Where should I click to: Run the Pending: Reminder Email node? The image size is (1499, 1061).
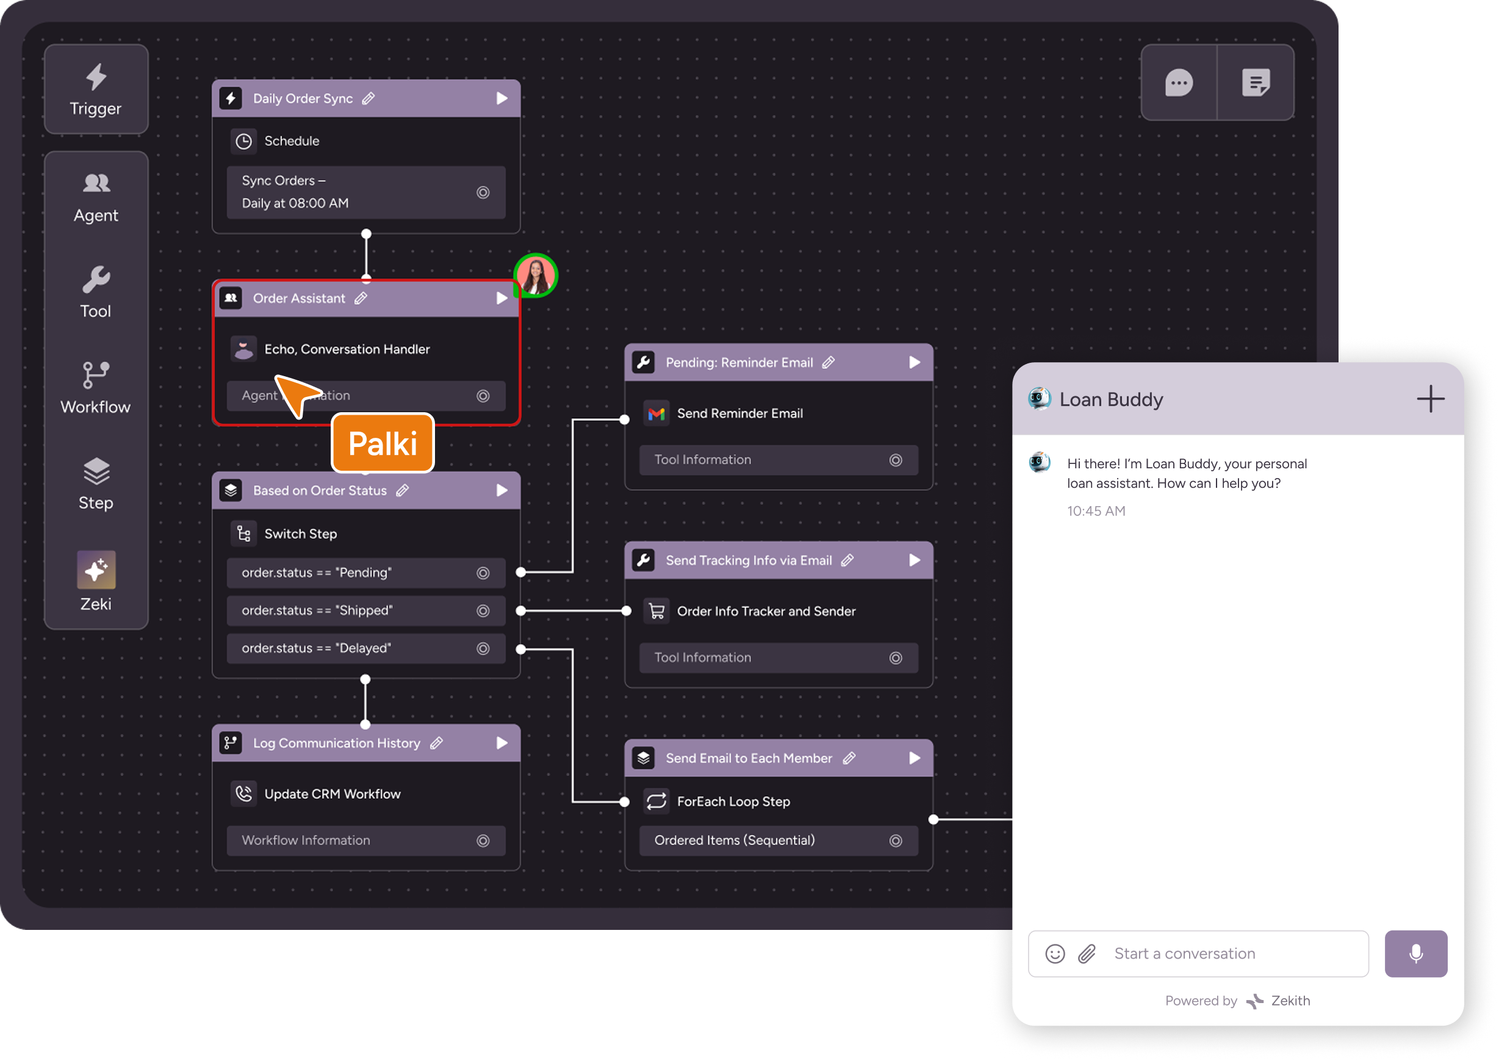(x=914, y=363)
